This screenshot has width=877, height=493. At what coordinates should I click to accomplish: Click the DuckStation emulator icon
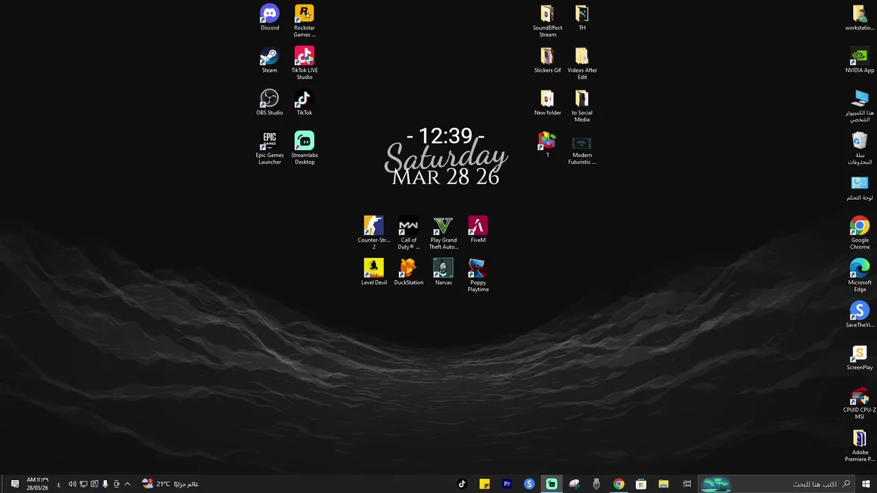[x=408, y=273]
